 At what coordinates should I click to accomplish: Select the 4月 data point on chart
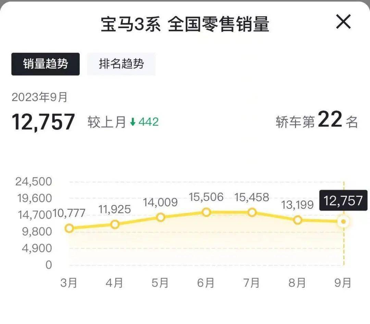click(x=115, y=224)
